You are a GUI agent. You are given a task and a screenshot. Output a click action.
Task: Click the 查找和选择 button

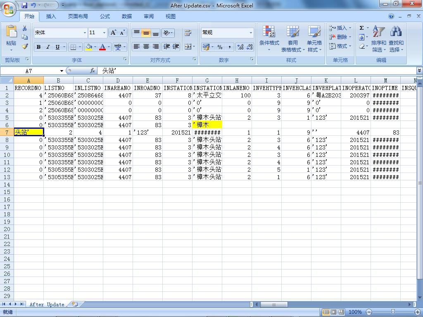396,39
